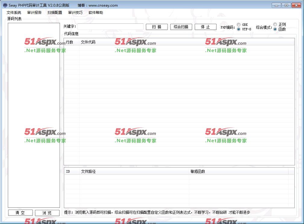The width and height of the screenshot is (304, 224).
Task: Select 函数 comprehensive mode radio button
Action: (x=275, y=29)
